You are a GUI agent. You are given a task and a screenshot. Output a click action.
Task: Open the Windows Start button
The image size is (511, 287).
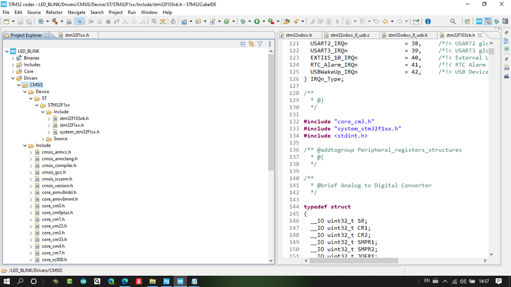pos(7,281)
